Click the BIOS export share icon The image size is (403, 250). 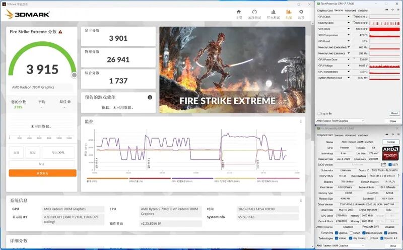[383, 165]
